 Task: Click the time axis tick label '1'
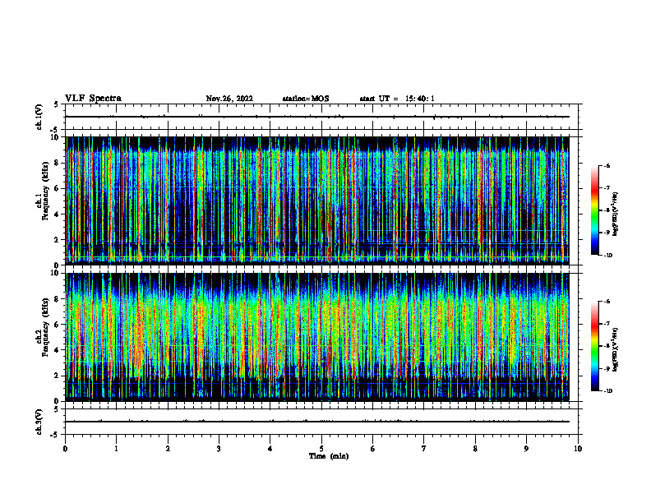click(117, 449)
